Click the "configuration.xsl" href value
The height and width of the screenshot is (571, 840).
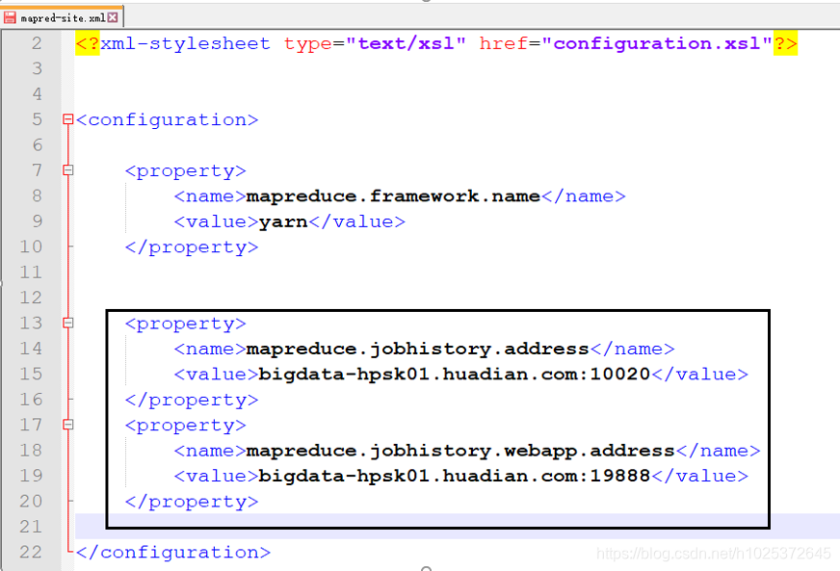pos(657,43)
